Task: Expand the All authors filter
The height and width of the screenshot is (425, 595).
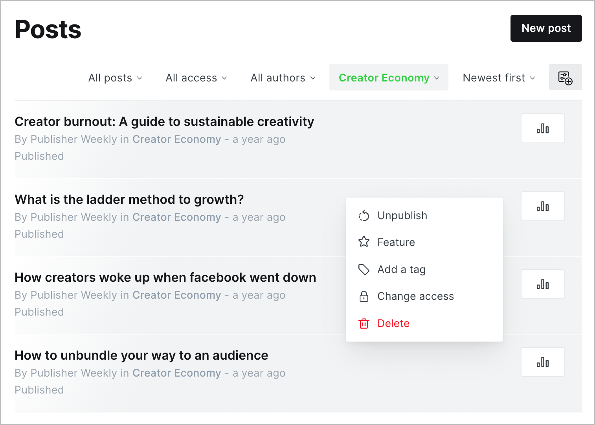Action: click(283, 78)
